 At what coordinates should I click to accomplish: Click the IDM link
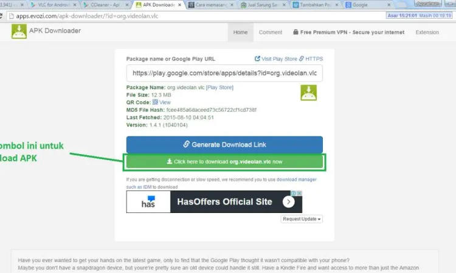click(148, 187)
